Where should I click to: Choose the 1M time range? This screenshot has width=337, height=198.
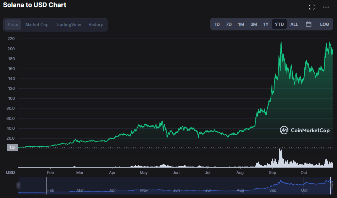click(x=241, y=24)
